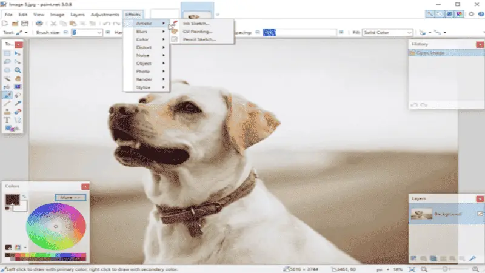Expand the Stylize submenu
This screenshot has width=485, height=273.
[x=146, y=87]
